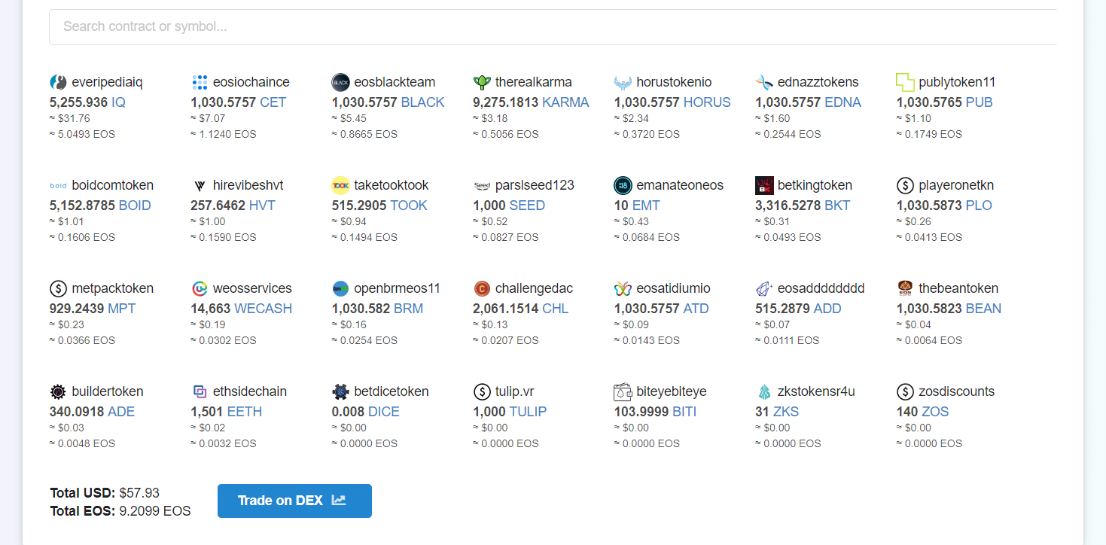Click the horustokenio wings logo
This screenshot has width=1106, height=545.
point(623,82)
